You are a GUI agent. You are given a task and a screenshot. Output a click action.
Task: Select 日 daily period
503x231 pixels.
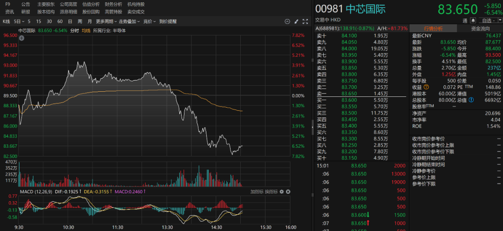point(70,21)
